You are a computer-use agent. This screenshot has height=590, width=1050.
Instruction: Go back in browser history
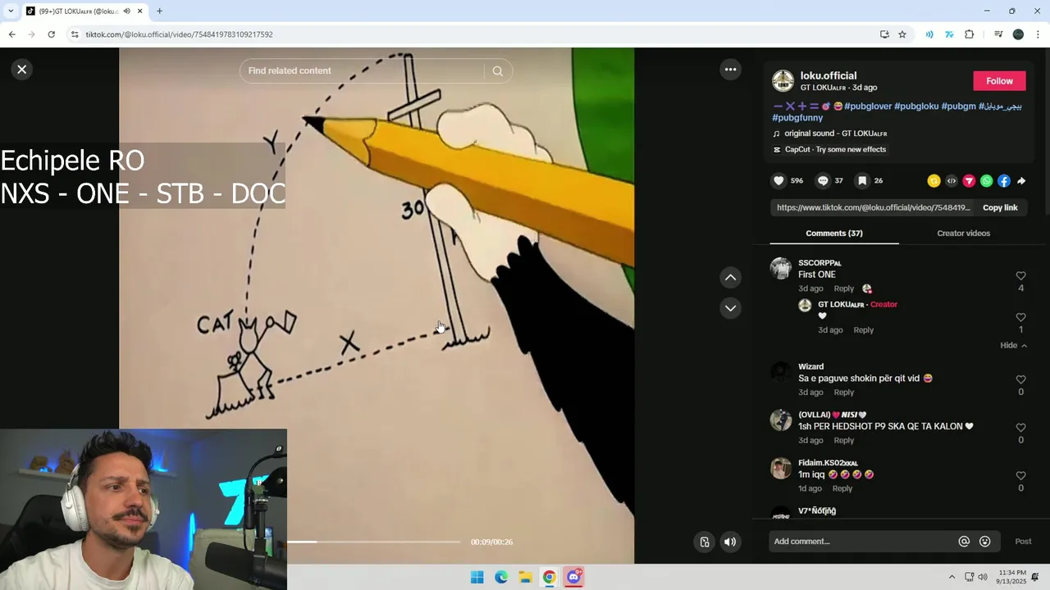pos(11,34)
